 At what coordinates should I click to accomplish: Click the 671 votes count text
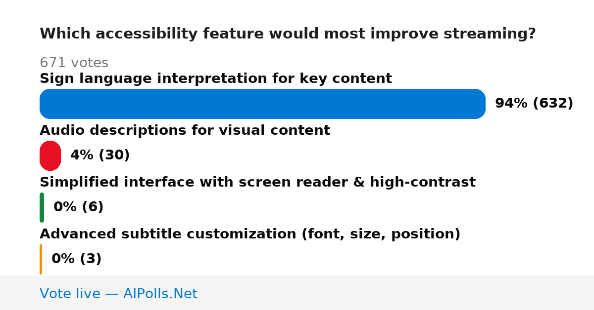pyautogui.click(x=74, y=63)
